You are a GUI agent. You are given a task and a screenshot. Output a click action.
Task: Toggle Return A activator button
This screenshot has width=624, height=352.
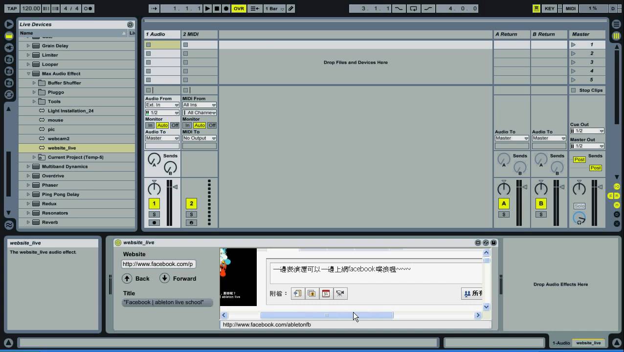pos(504,204)
